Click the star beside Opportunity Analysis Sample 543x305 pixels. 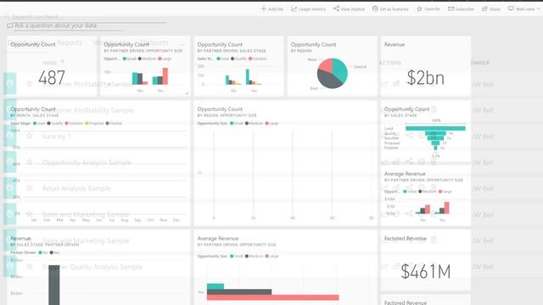[x=30, y=162]
